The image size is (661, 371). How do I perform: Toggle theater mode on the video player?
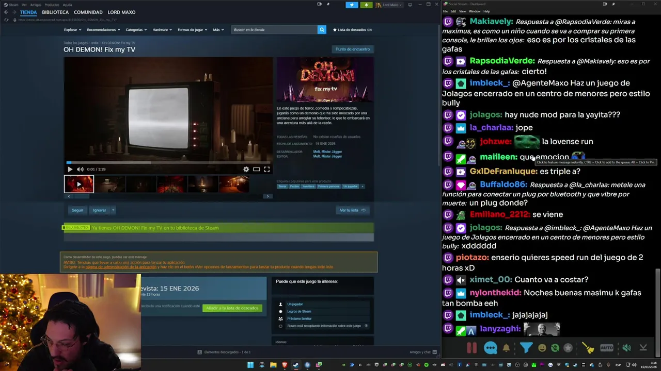(256, 169)
